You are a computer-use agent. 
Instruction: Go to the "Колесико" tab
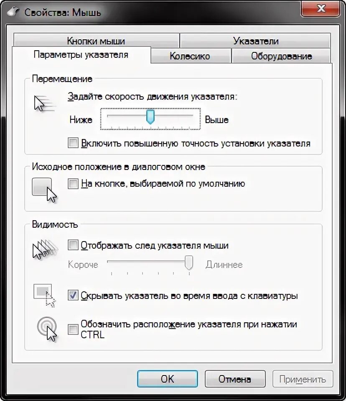(x=191, y=56)
